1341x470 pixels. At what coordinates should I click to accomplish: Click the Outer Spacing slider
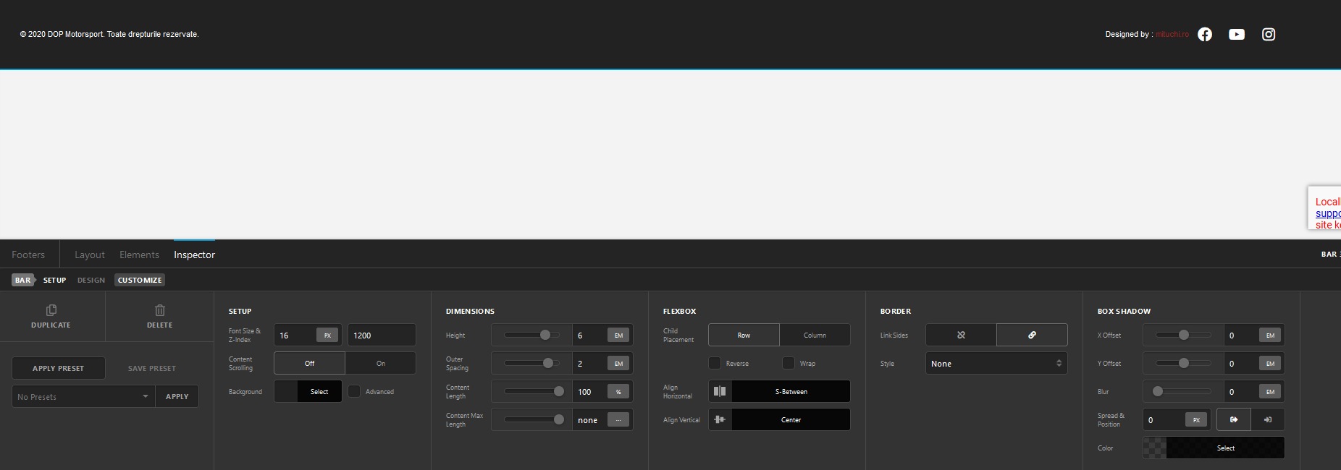[532, 363]
